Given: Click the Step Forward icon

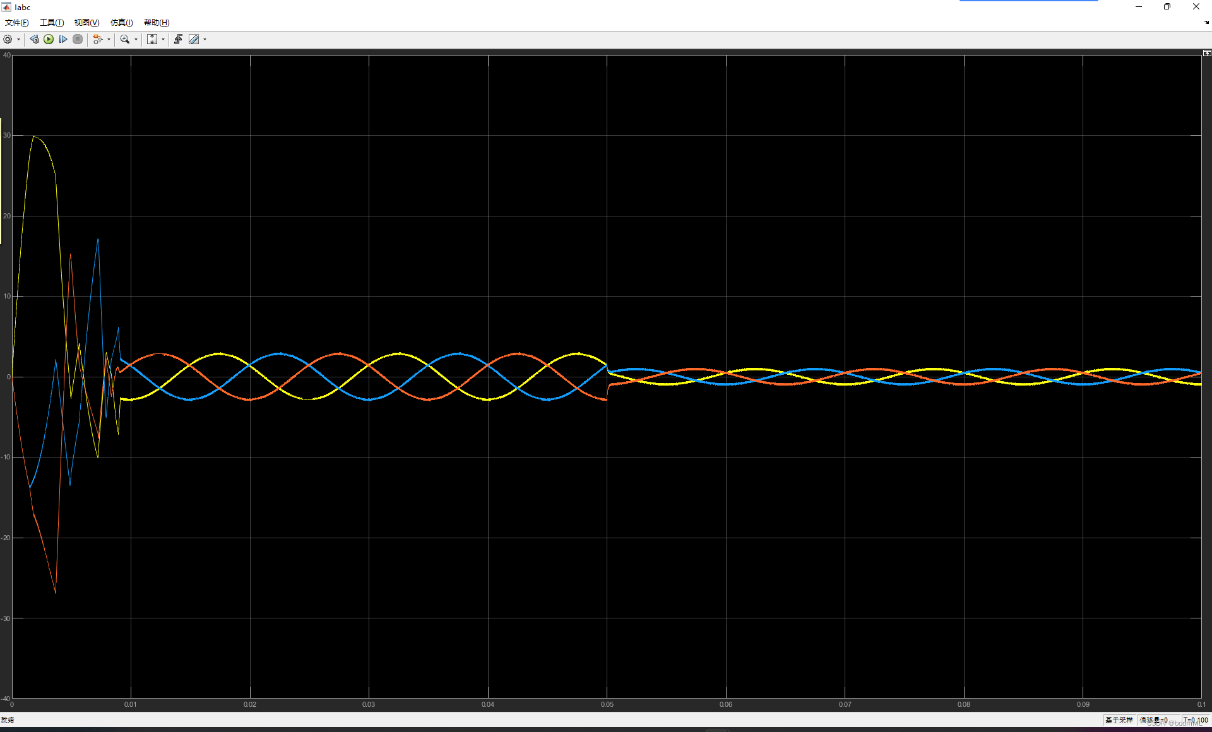Looking at the screenshot, I should (63, 39).
